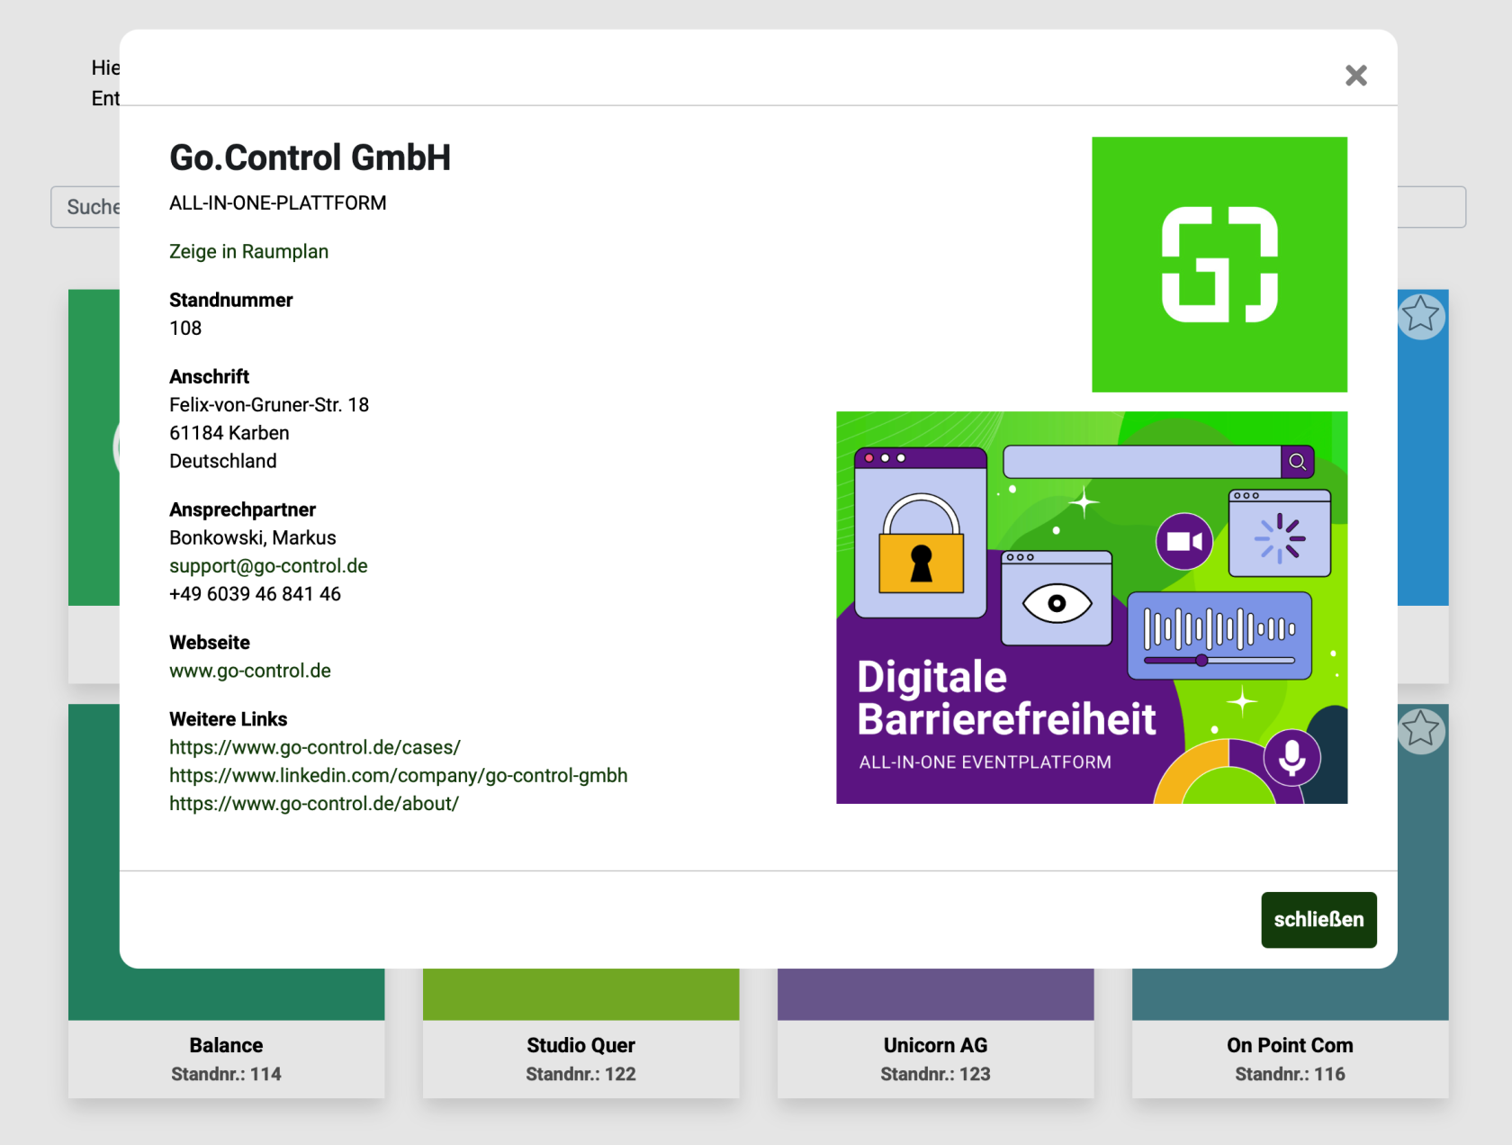Open the LinkedIn company link
Screen dimensions: 1512x1145
point(399,775)
